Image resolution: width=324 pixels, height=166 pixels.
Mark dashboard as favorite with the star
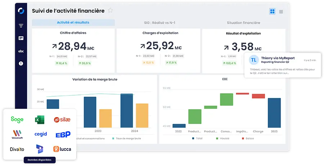[111, 10]
